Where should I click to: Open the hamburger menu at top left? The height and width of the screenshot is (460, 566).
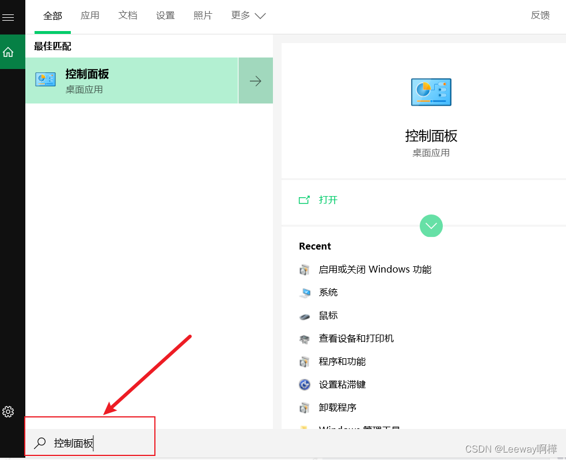tap(9, 16)
